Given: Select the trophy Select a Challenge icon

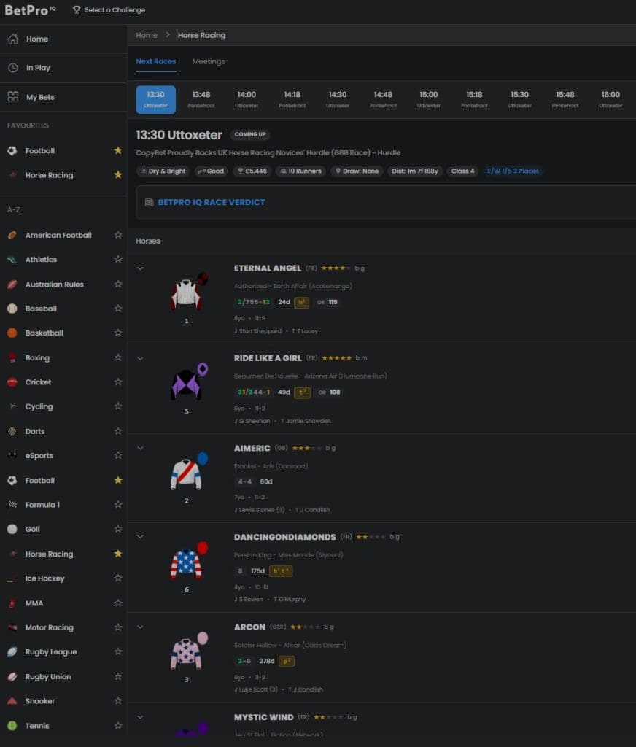Looking at the screenshot, I should point(77,9).
